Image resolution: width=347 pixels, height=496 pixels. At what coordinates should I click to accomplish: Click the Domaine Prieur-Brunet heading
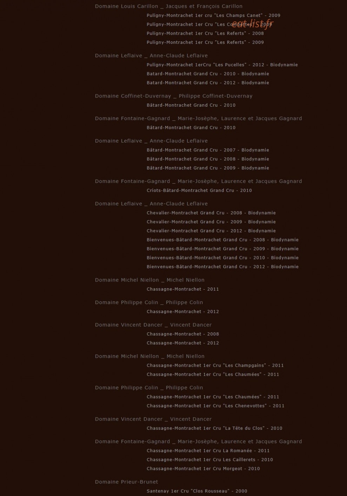[126, 482]
